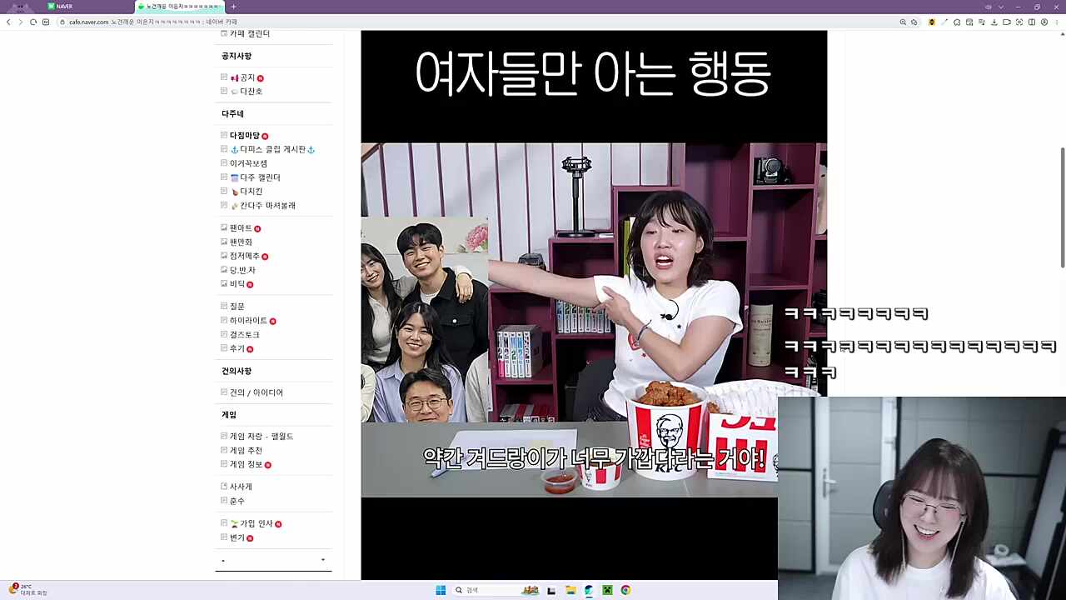This screenshot has height=600, width=1066.
Task: Open the zoom magnifier icon in address bar
Action: click(x=903, y=22)
